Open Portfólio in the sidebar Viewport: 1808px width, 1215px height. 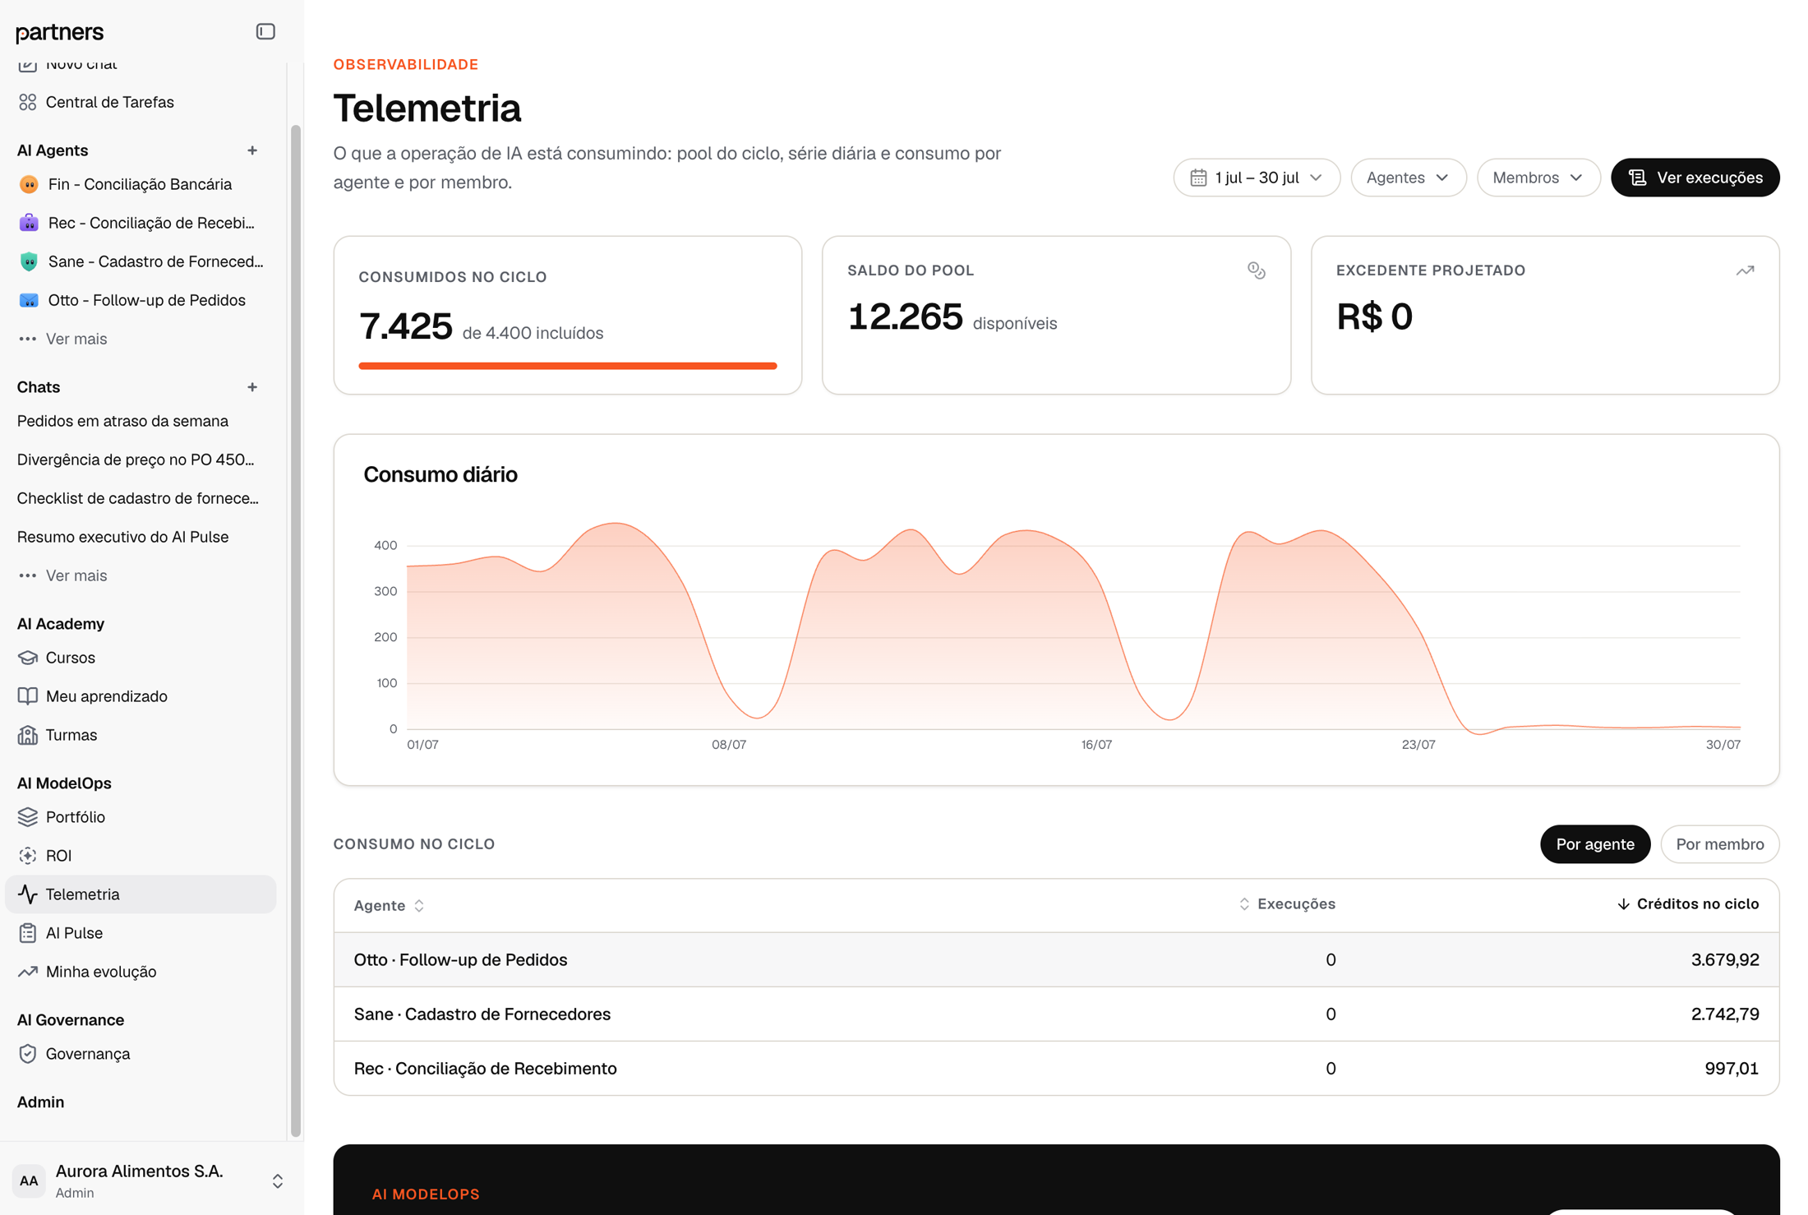point(141,817)
